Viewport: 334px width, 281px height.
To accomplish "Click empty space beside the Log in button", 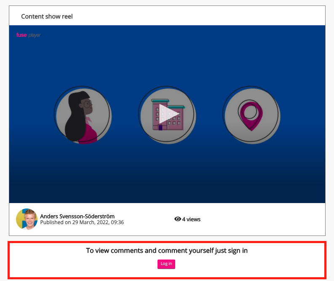I will 236,264.
